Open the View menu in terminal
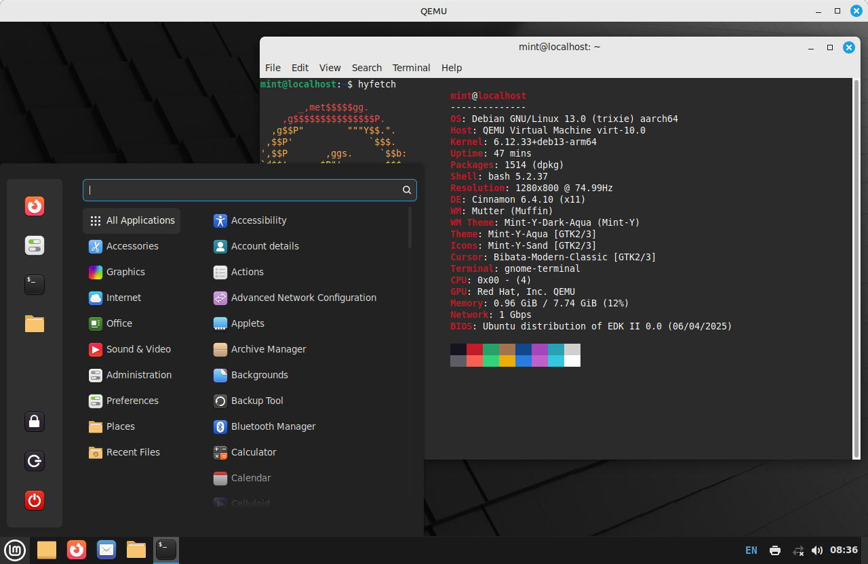Viewport: 868px width, 564px height. click(330, 68)
